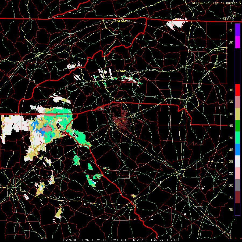
Task: Click the "HHC" product code text
Action: point(236,16)
